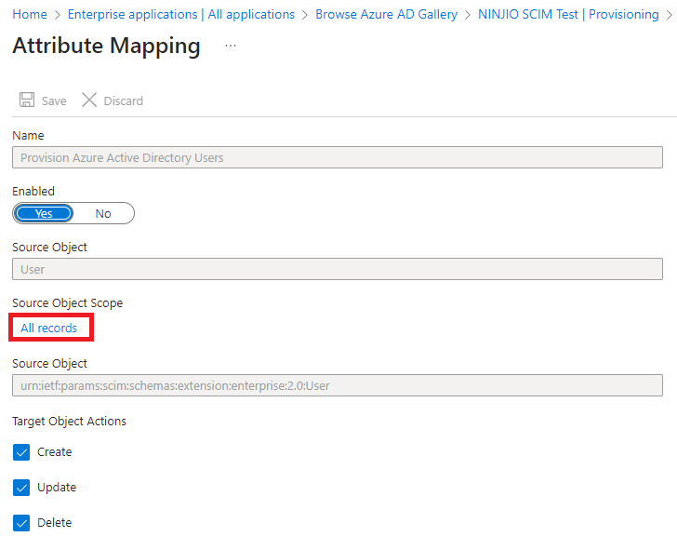Click the Discard X icon
This screenshot has height=550, width=677.
click(x=89, y=101)
